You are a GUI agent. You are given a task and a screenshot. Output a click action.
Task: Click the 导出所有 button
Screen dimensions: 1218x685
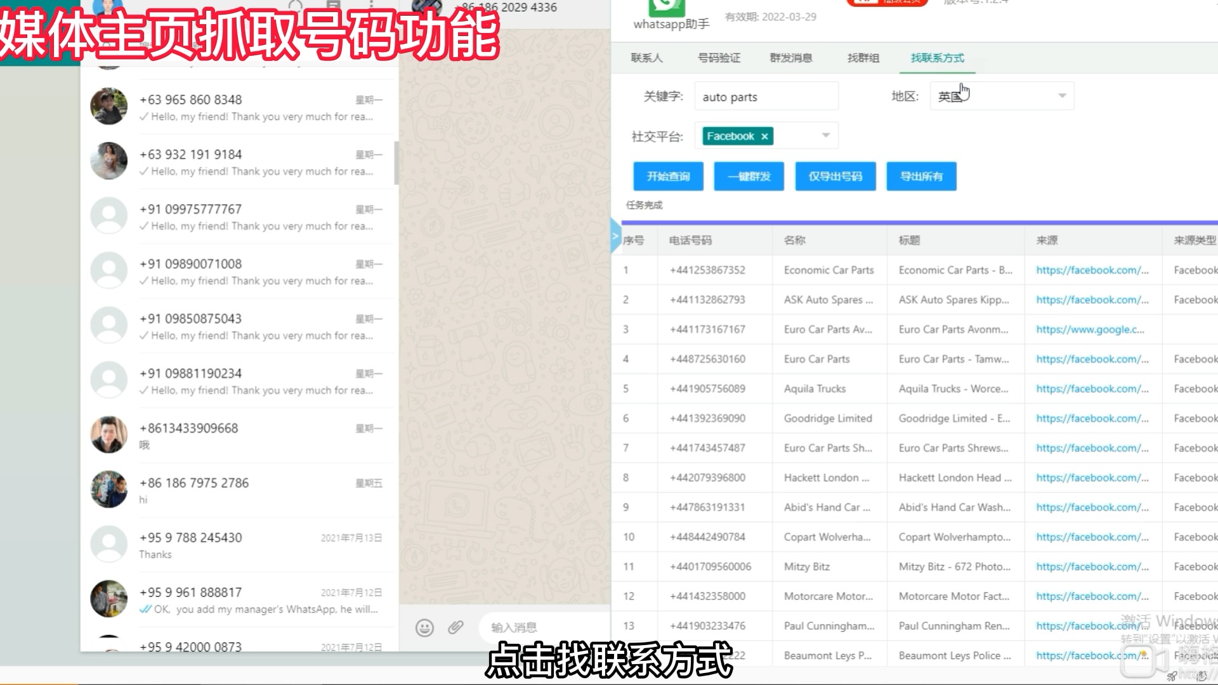[x=921, y=176]
